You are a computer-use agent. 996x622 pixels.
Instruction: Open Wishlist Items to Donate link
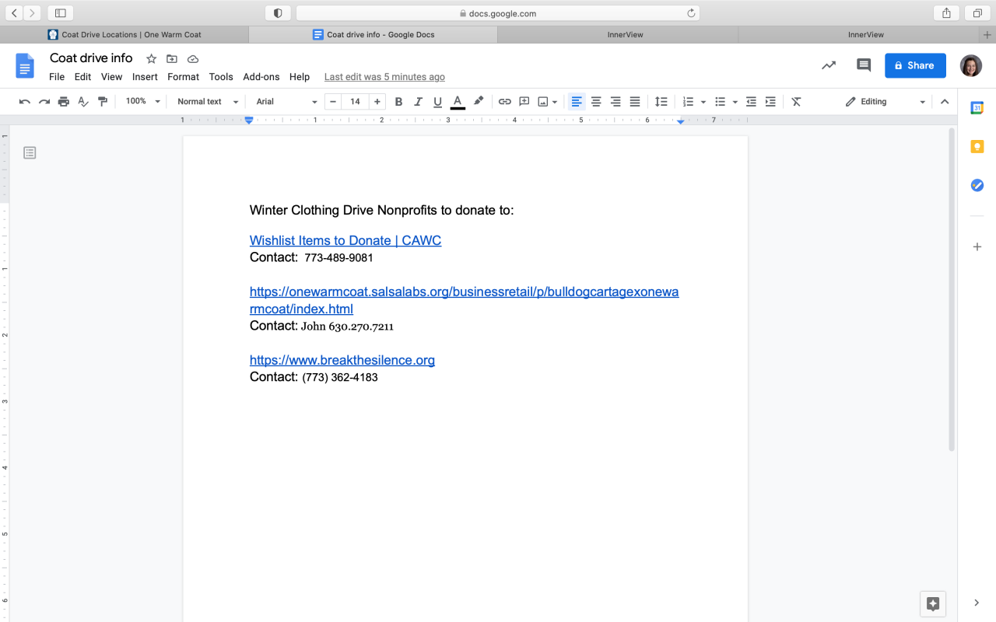tap(345, 241)
